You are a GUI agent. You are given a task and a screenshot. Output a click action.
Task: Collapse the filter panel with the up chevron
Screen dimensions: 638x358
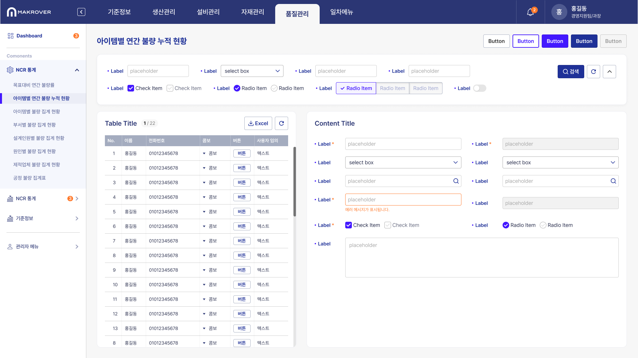point(609,72)
